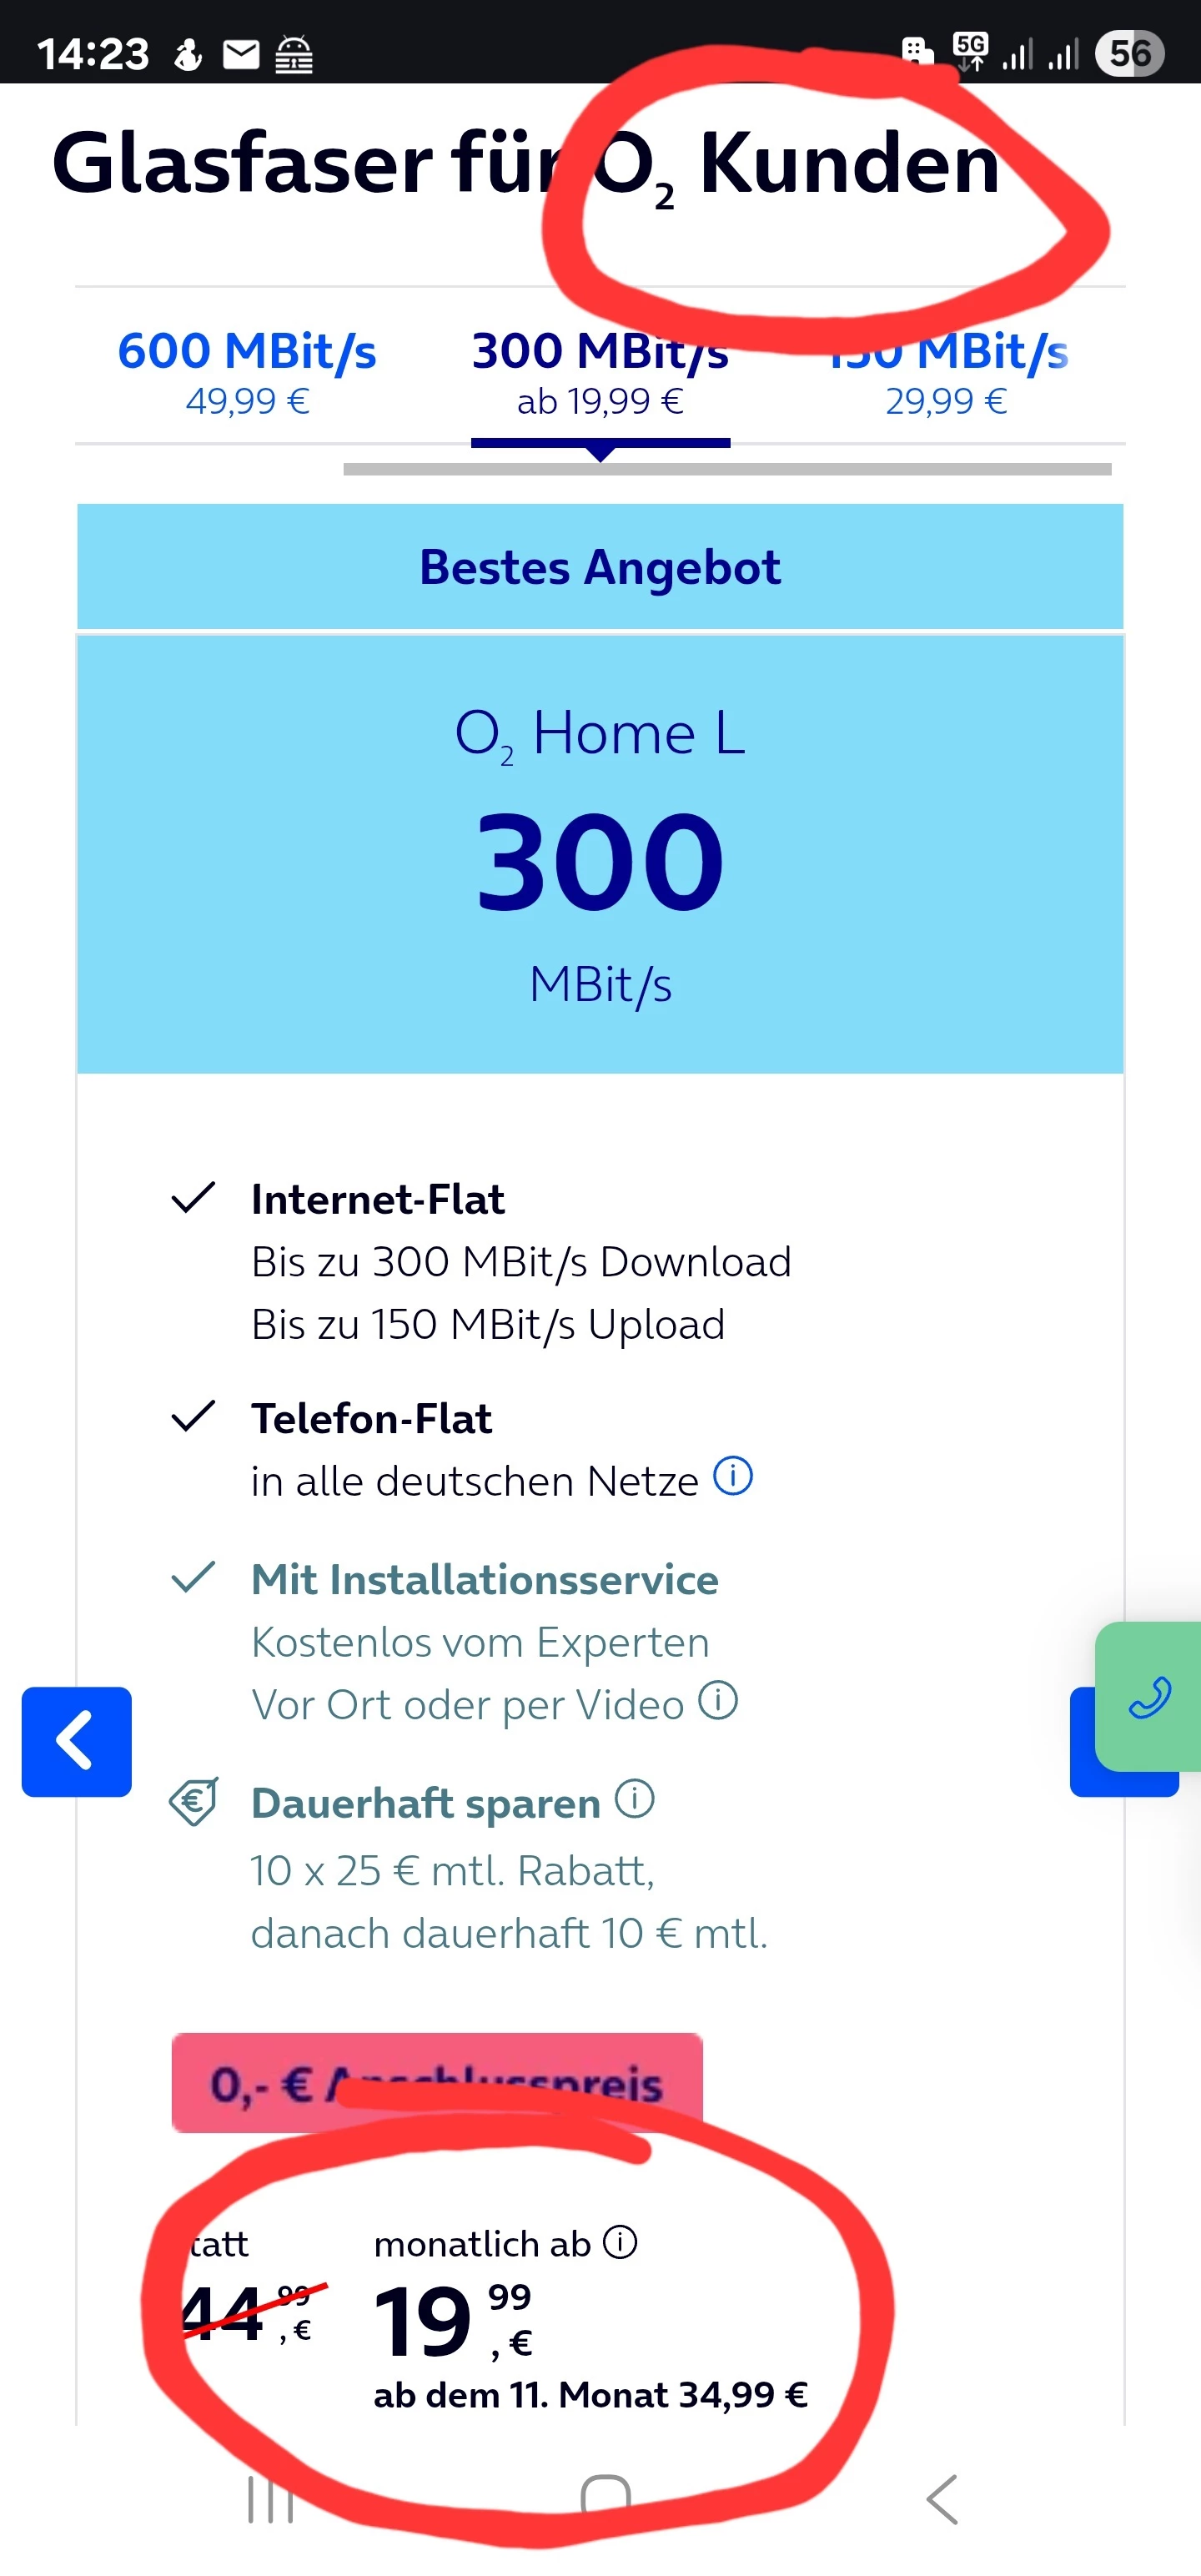The height and width of the screenshot is (2576, 1201).
Task: Tap info icon next to Dauerhaft sparen
Action: point(634,1799)
